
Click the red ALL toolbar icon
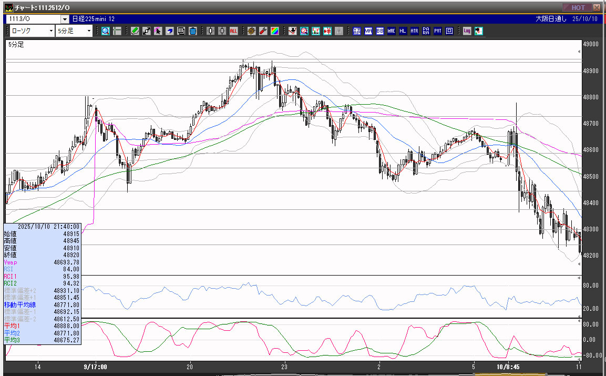(x=233, y=31)
